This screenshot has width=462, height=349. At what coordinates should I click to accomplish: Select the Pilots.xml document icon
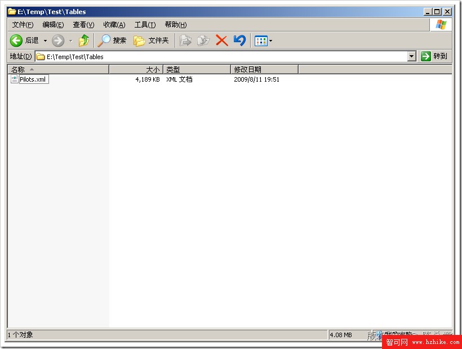pyautogui.click(x=14, y=79)
